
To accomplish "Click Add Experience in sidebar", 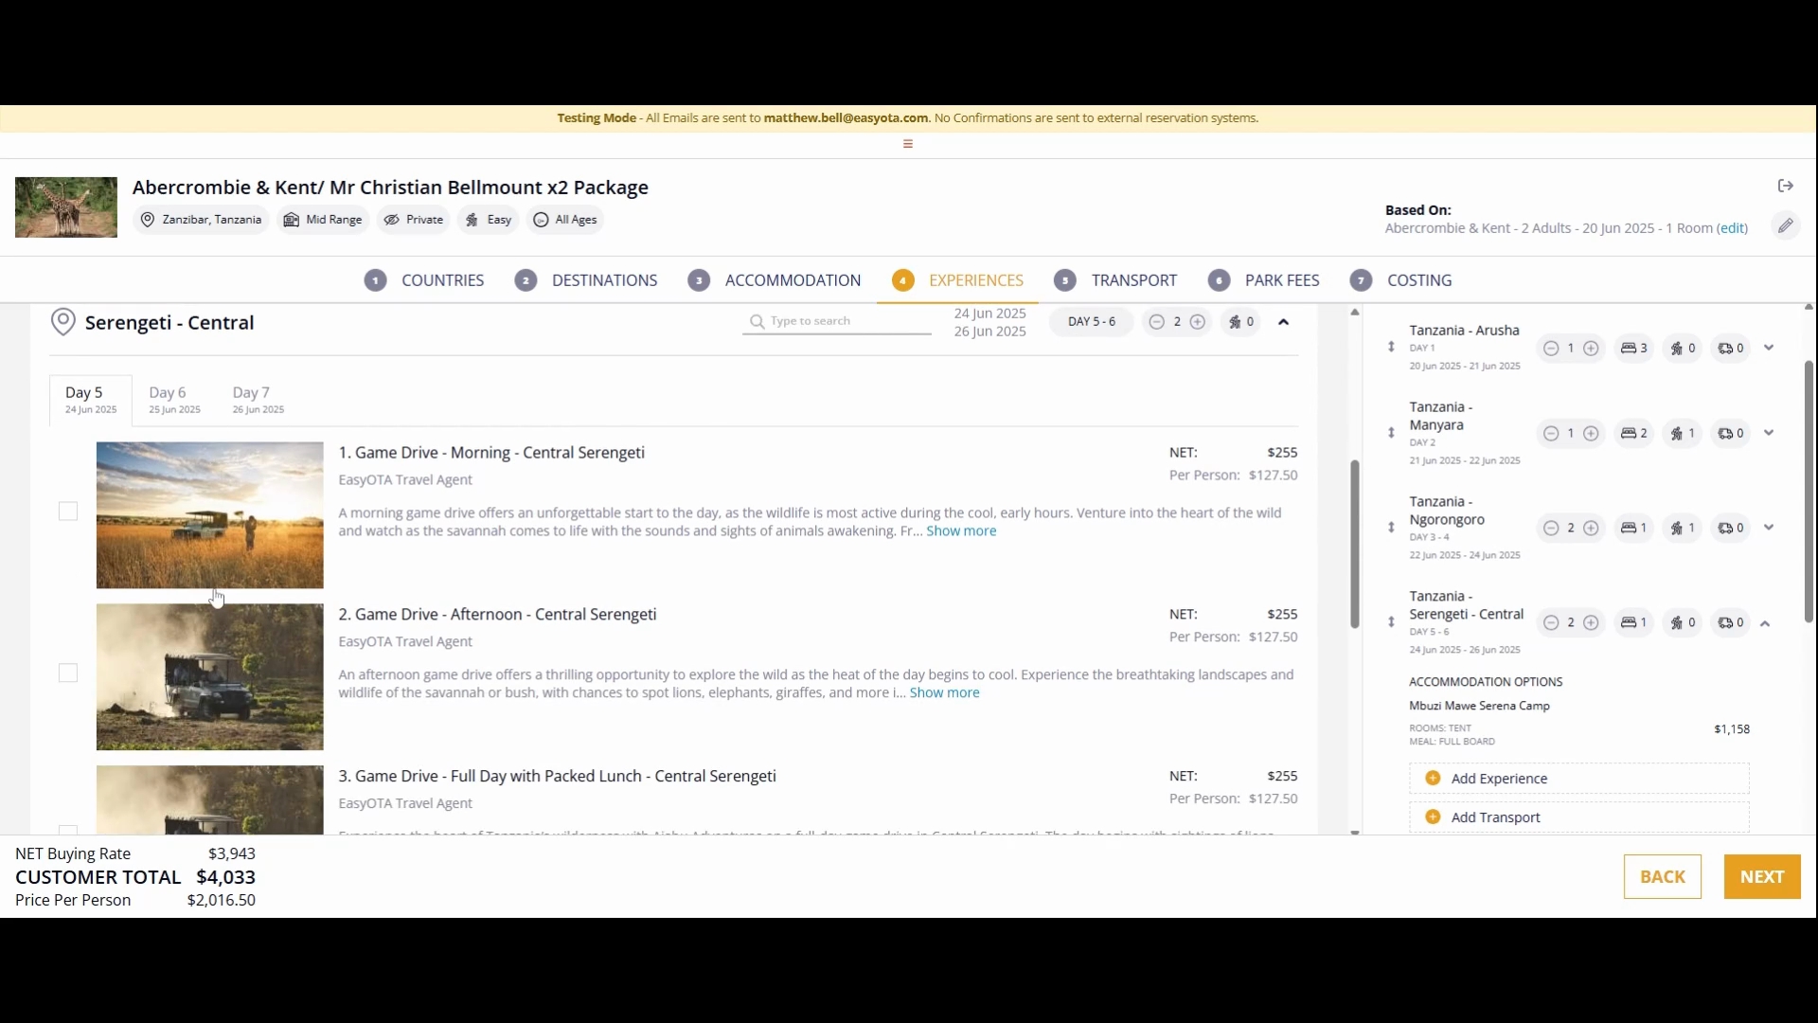I will pos(1578,779).
